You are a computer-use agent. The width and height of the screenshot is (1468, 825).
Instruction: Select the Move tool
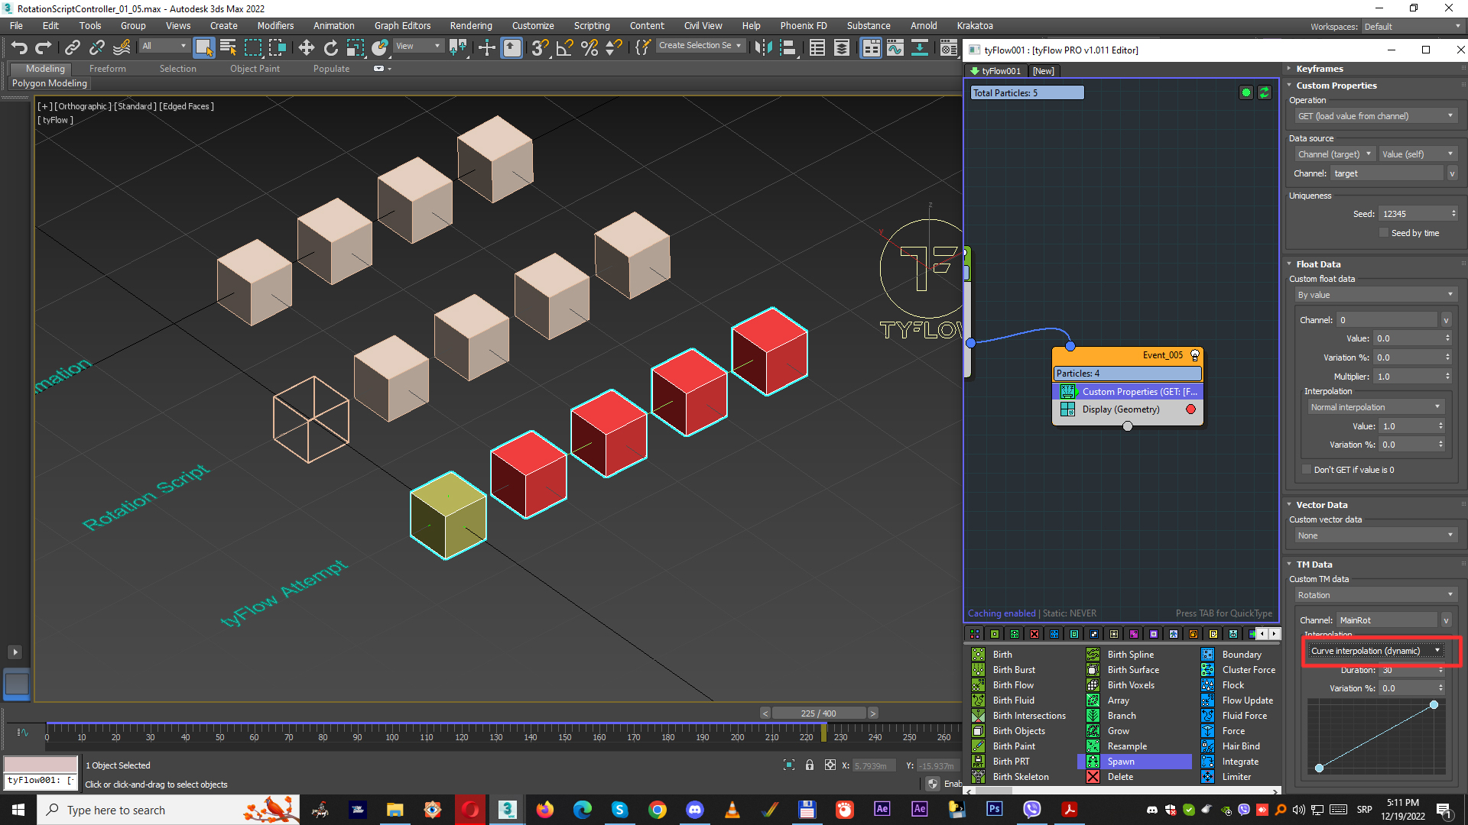pos(306,47)
